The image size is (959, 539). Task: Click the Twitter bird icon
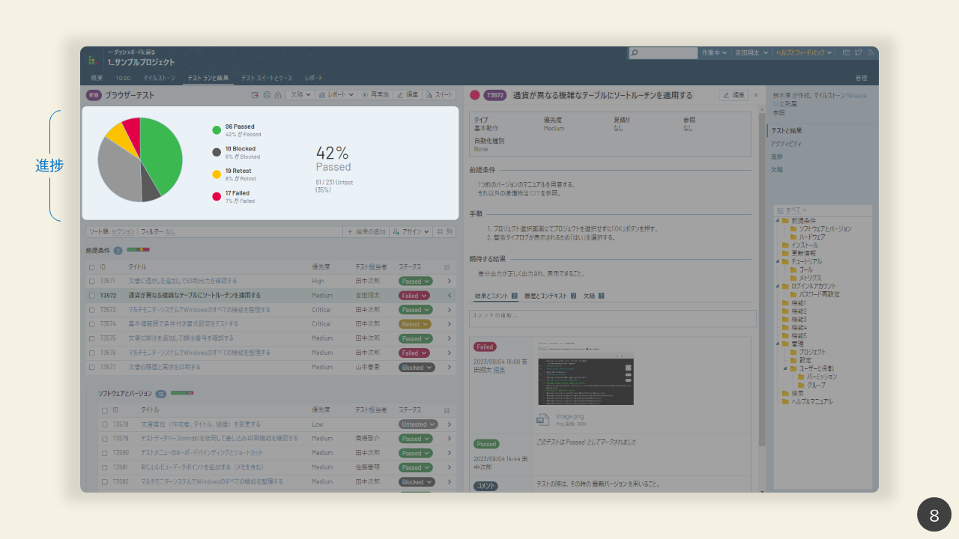(x=859, y=53)
